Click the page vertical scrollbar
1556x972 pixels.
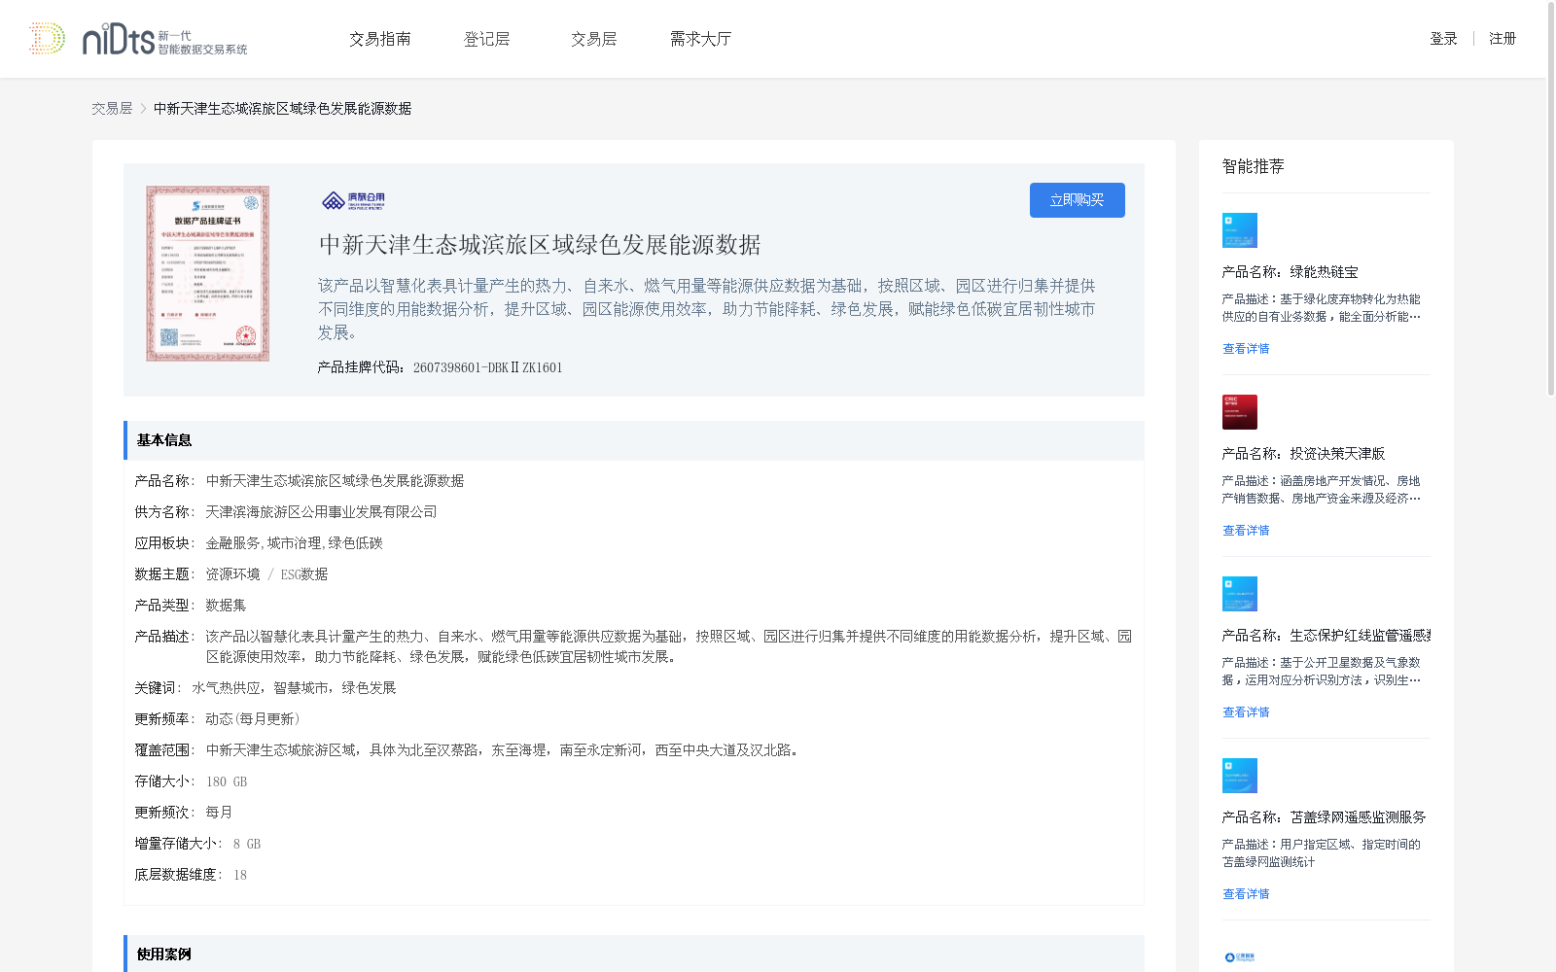pyautogui.click(x=1551, y=199)
